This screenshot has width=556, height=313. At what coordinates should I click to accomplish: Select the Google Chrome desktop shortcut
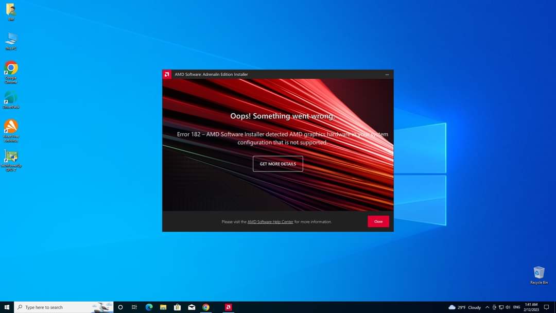(11, 72)
